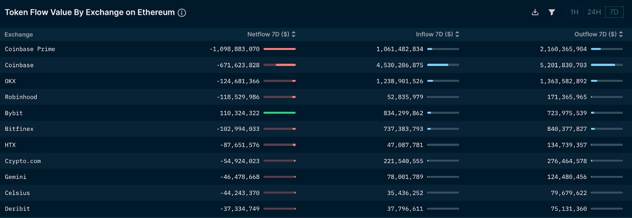
Task: Open info tooltip icon beside the title
Action: coord(182,13)
